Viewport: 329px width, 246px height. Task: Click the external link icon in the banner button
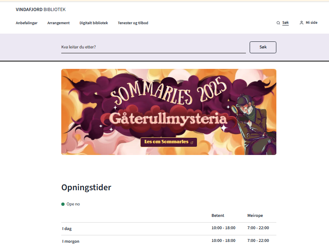(192, 142)
